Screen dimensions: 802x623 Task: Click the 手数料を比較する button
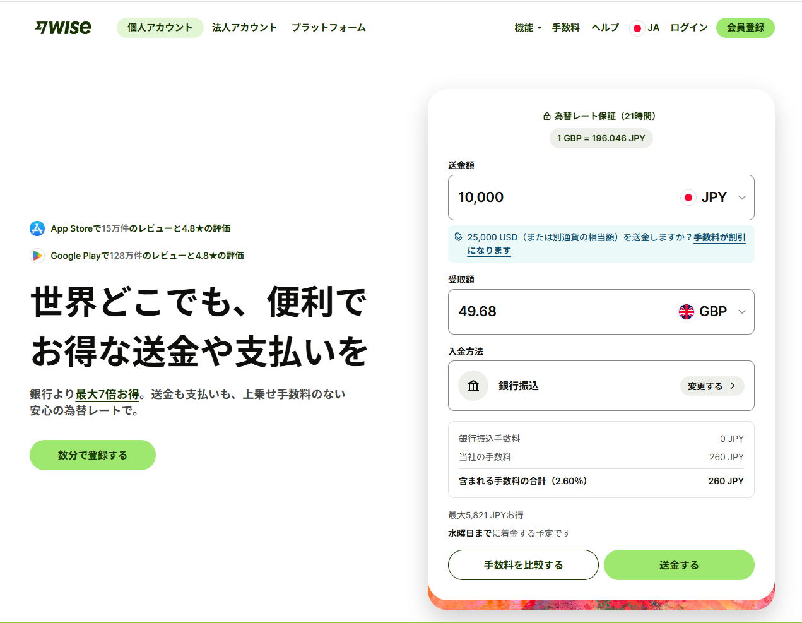523,565
